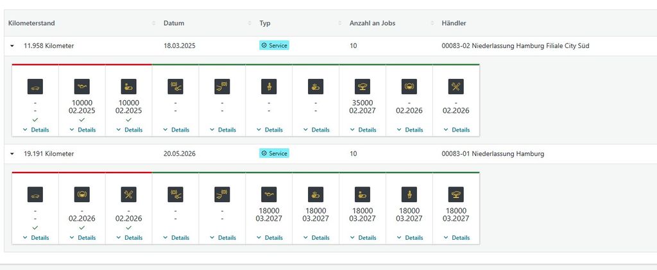Click the sort arrows of the Typ column
The width and height of the screenshot is (657, 270).
coord(340,24)
